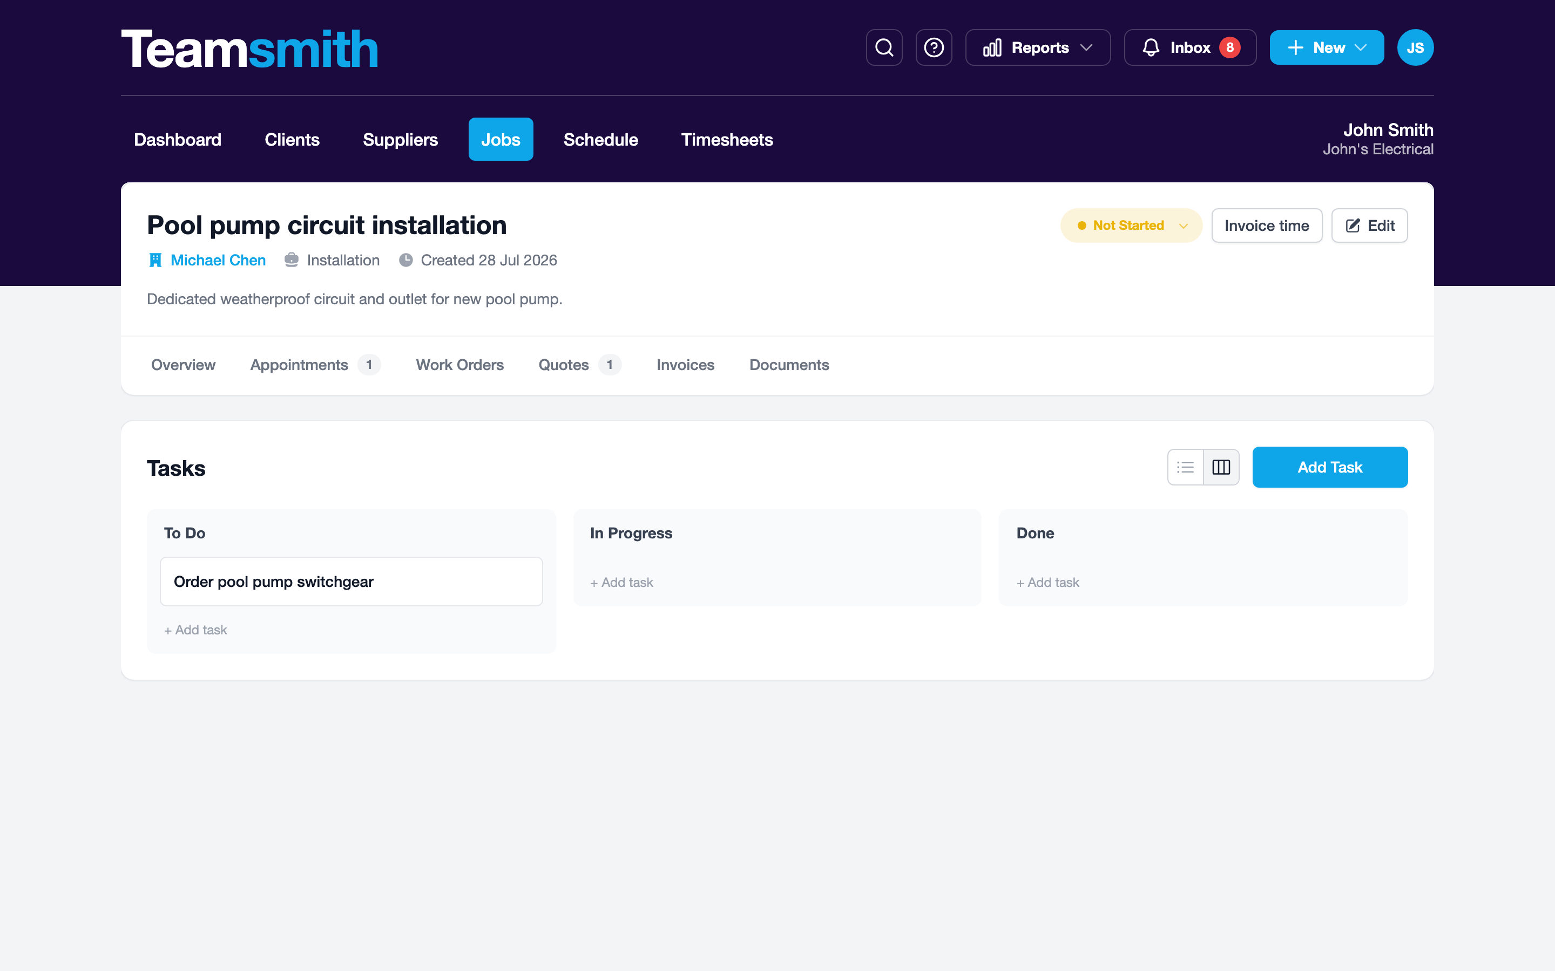Switch to the Invoices tab
The width and height of the screenshot is (1555, 971).
[x=686, y=365]
